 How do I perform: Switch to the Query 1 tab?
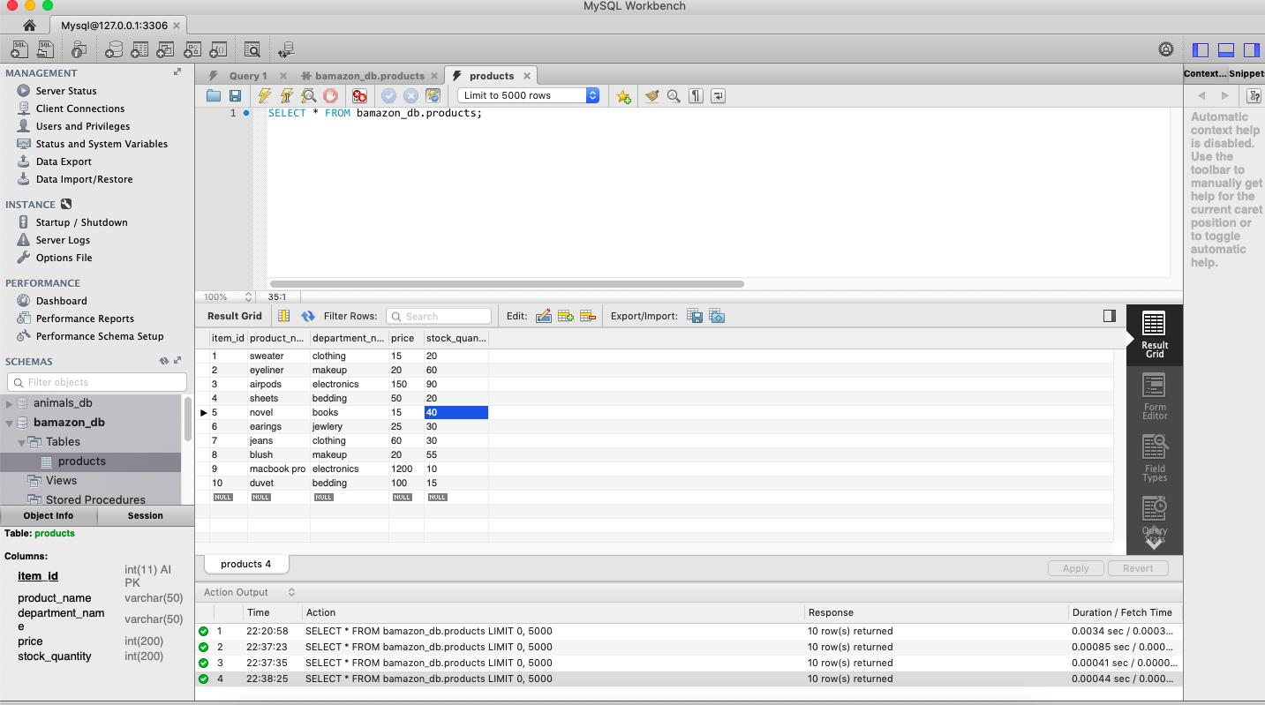[x=247, y=76]
